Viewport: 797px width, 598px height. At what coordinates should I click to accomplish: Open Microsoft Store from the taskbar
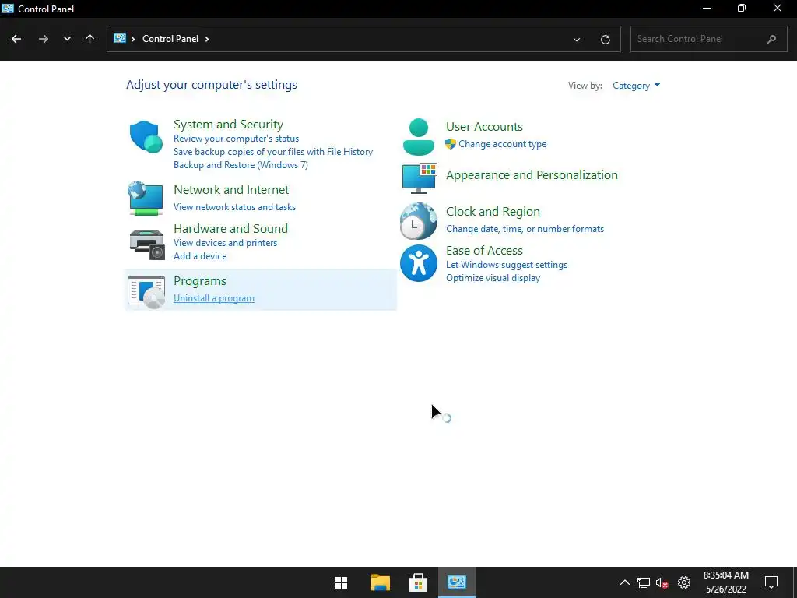(x=418, y=582)
